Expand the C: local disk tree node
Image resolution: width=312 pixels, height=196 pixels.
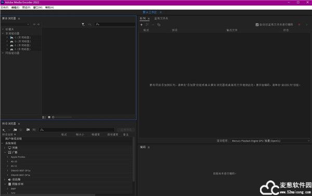click(x=7, y=37)
